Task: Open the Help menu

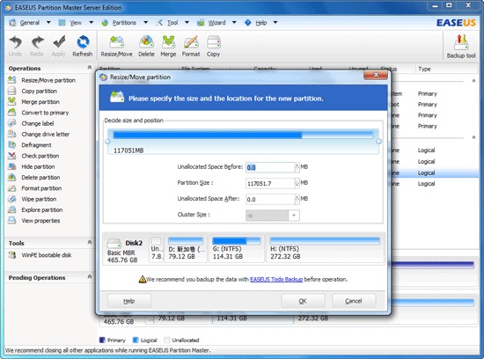Action: tap(260, 23)
